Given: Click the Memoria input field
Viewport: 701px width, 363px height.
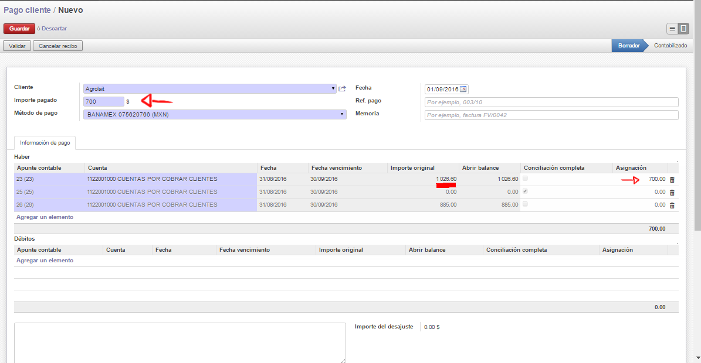Looking at the screenshot, I should [551, 115].
